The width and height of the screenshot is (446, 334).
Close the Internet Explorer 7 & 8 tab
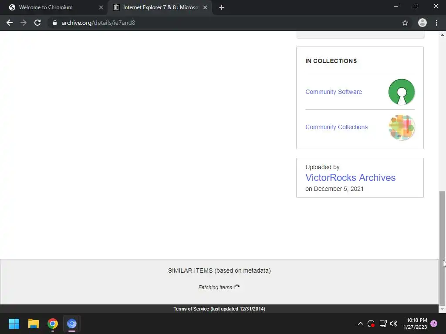205,7
